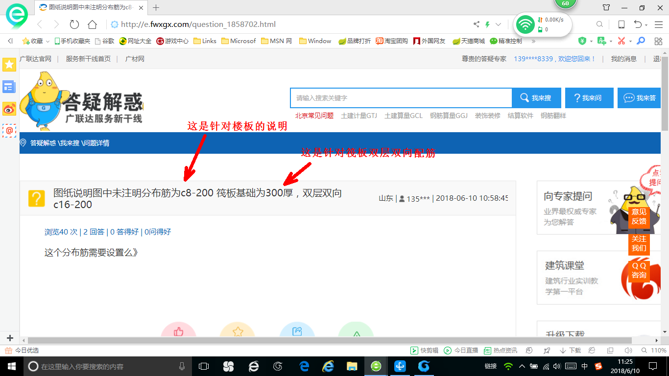The image size is (669, 376).
Task: Open the browser main menu icon
Action: (659, 24)
